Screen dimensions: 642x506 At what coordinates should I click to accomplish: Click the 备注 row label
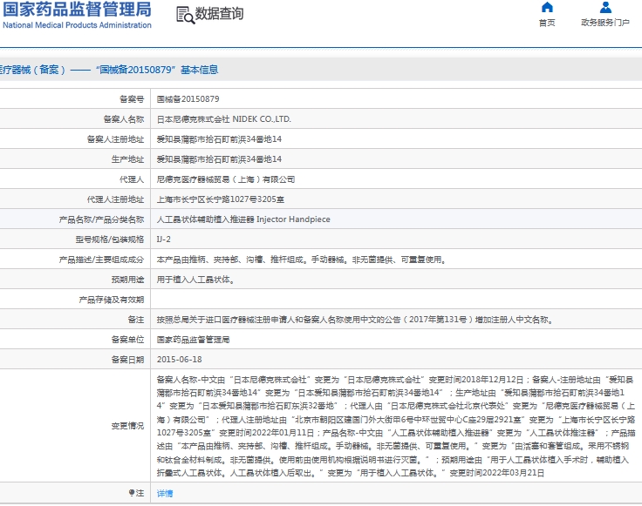tap(135, 320)
